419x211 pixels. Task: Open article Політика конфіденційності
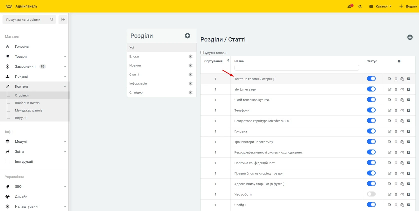click(255, 163)
